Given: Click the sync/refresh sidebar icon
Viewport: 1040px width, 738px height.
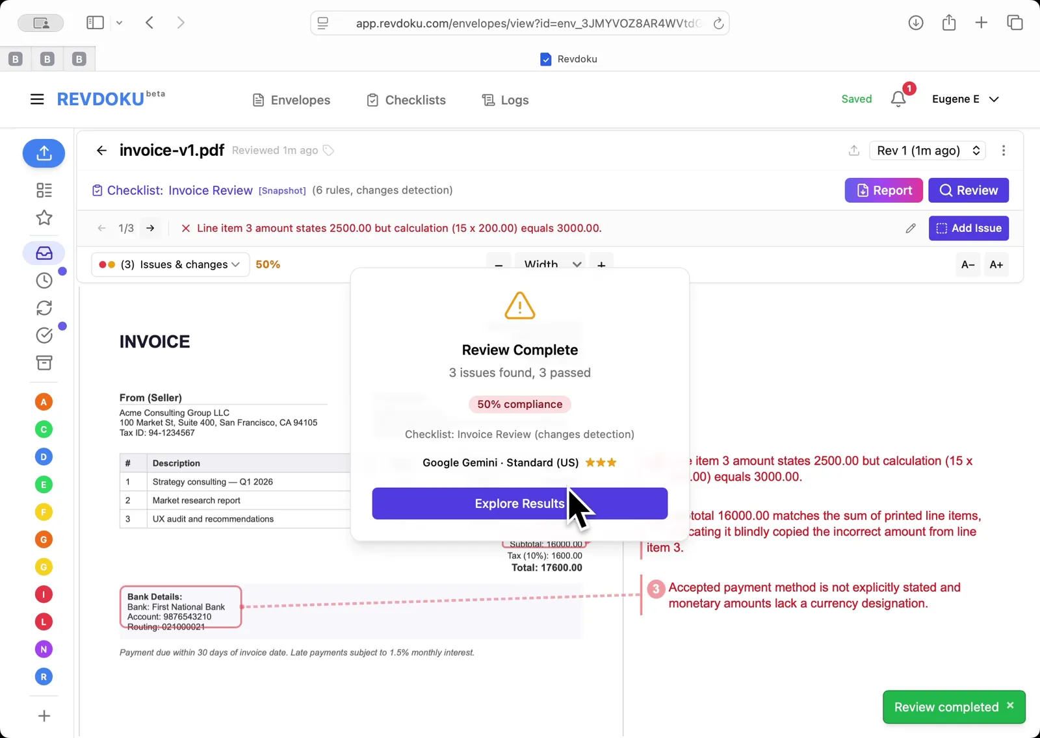Looking at the screenshot, I should pyautogui.click(x=44, y=307).
